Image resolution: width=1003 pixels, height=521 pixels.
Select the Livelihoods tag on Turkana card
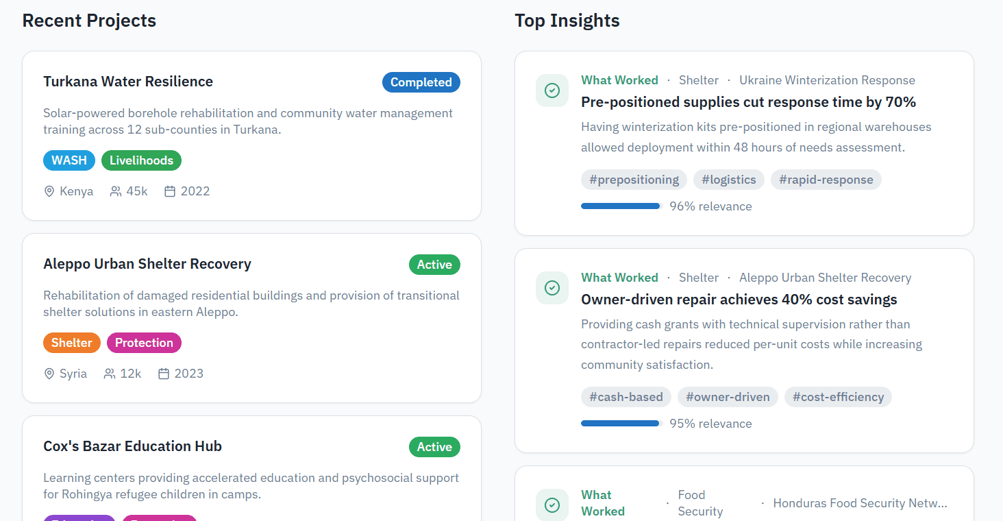pos(141,160)
